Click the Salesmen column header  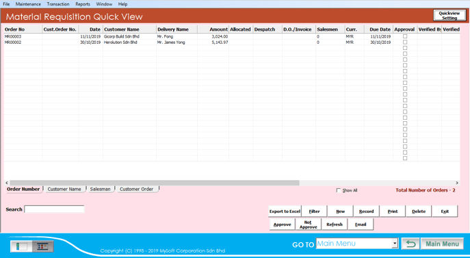pyautogui.click(x=330, y=29)
